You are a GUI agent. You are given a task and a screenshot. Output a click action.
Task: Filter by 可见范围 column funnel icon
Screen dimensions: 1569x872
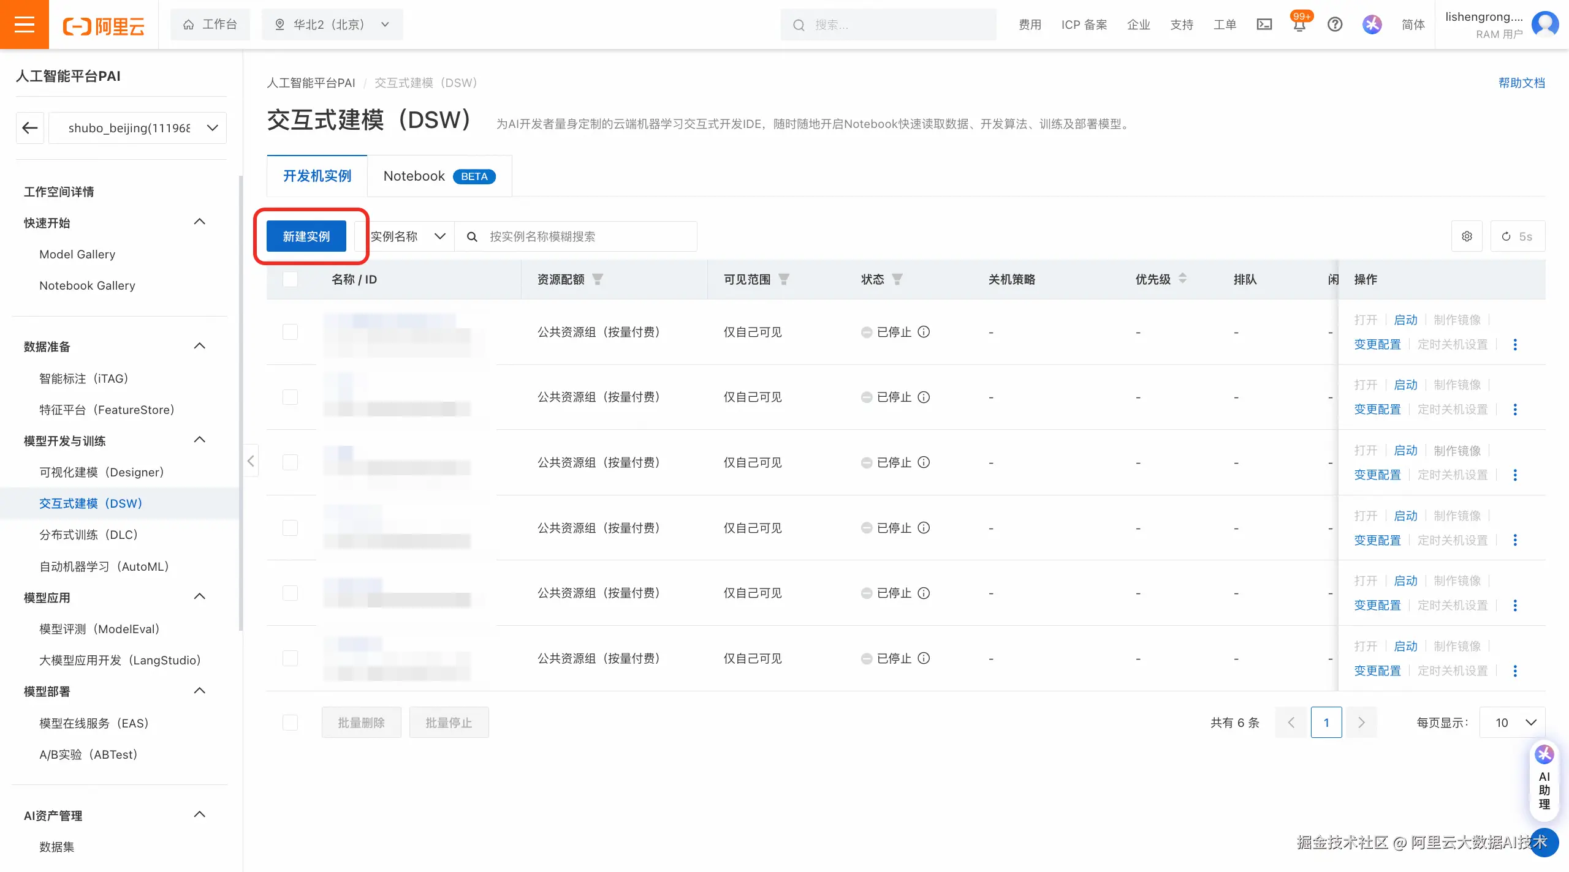pyautogui.click(x=784, y=279)
